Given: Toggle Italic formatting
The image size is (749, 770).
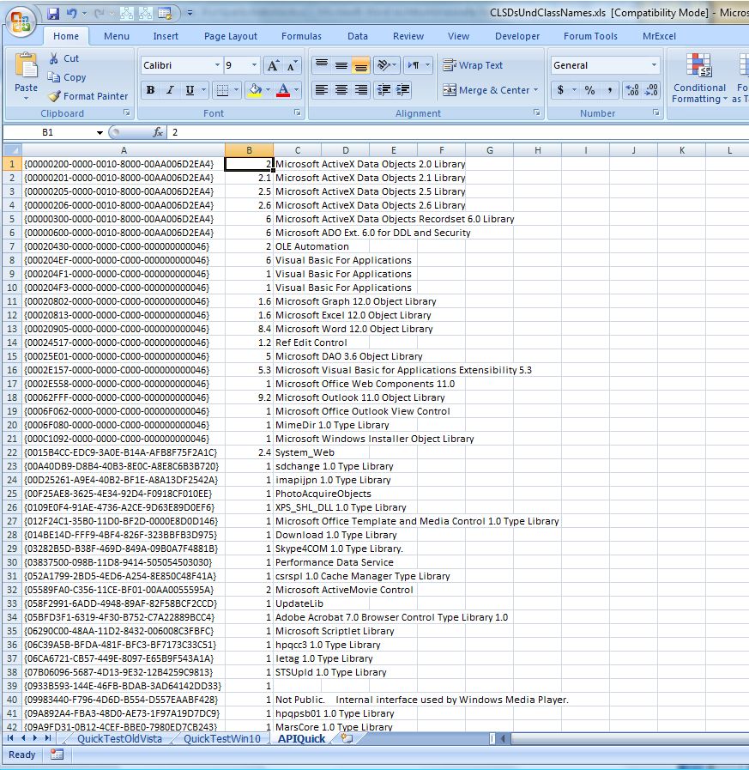Looking at the screenshot, I should [x=170, y=90].
